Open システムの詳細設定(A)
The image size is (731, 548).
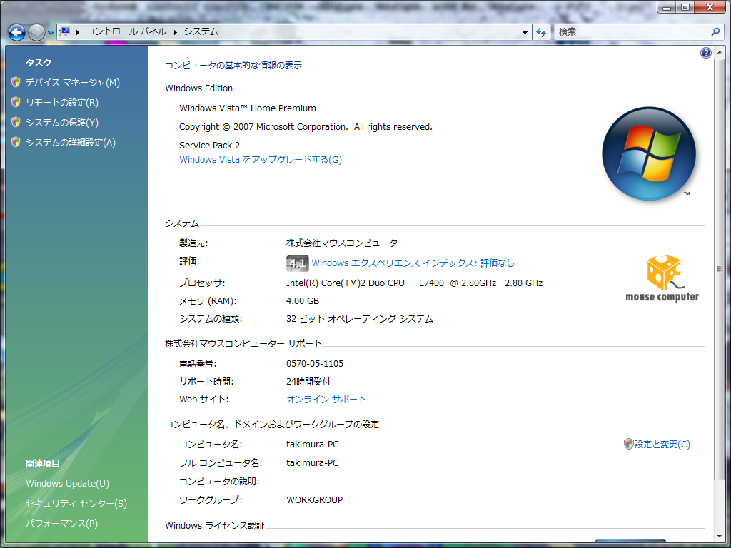[71, 143]
